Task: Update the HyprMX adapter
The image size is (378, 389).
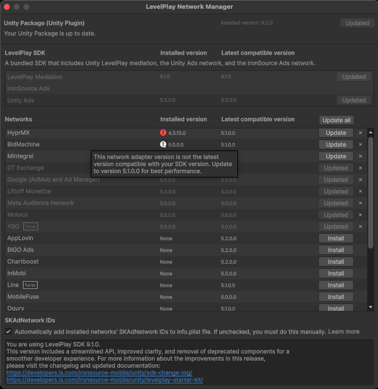Action: [x=336, y=133]
